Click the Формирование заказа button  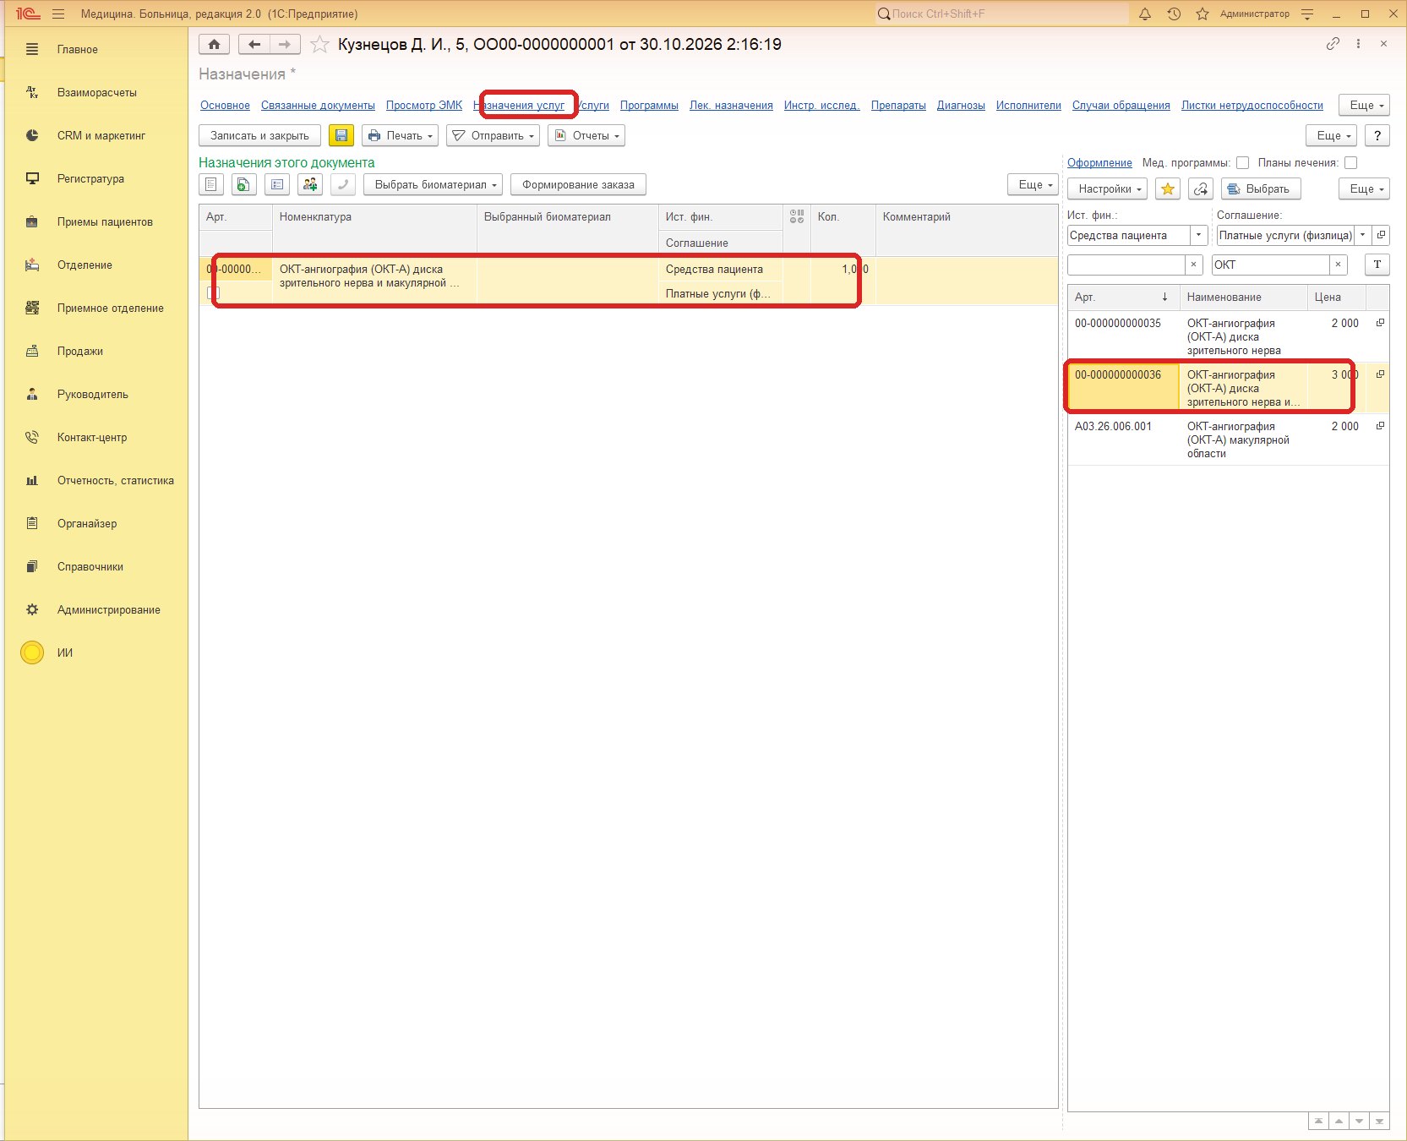[x=578, y=184]
